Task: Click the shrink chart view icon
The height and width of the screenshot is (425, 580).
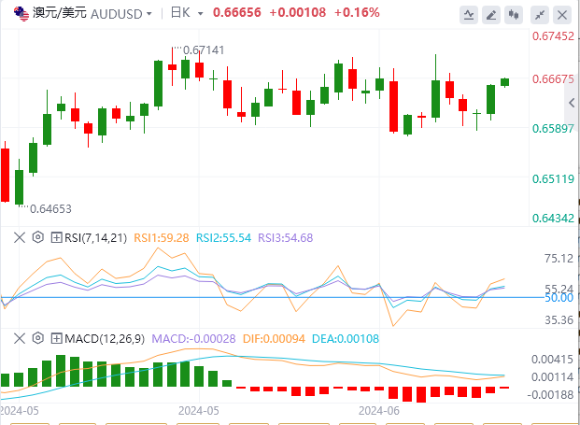Action: tap(540, 15)
